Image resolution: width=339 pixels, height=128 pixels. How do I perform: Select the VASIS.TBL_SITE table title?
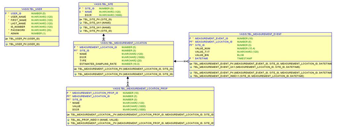tap(103, 4)
